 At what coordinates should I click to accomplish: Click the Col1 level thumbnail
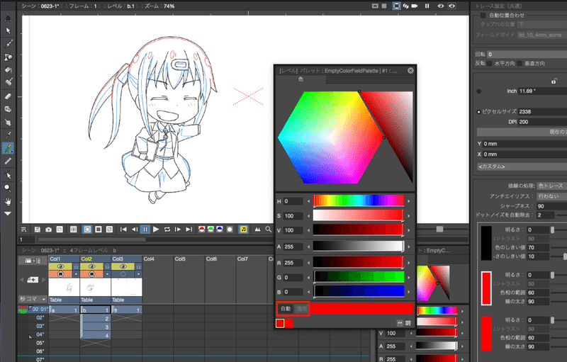click(x=64, y=287)
